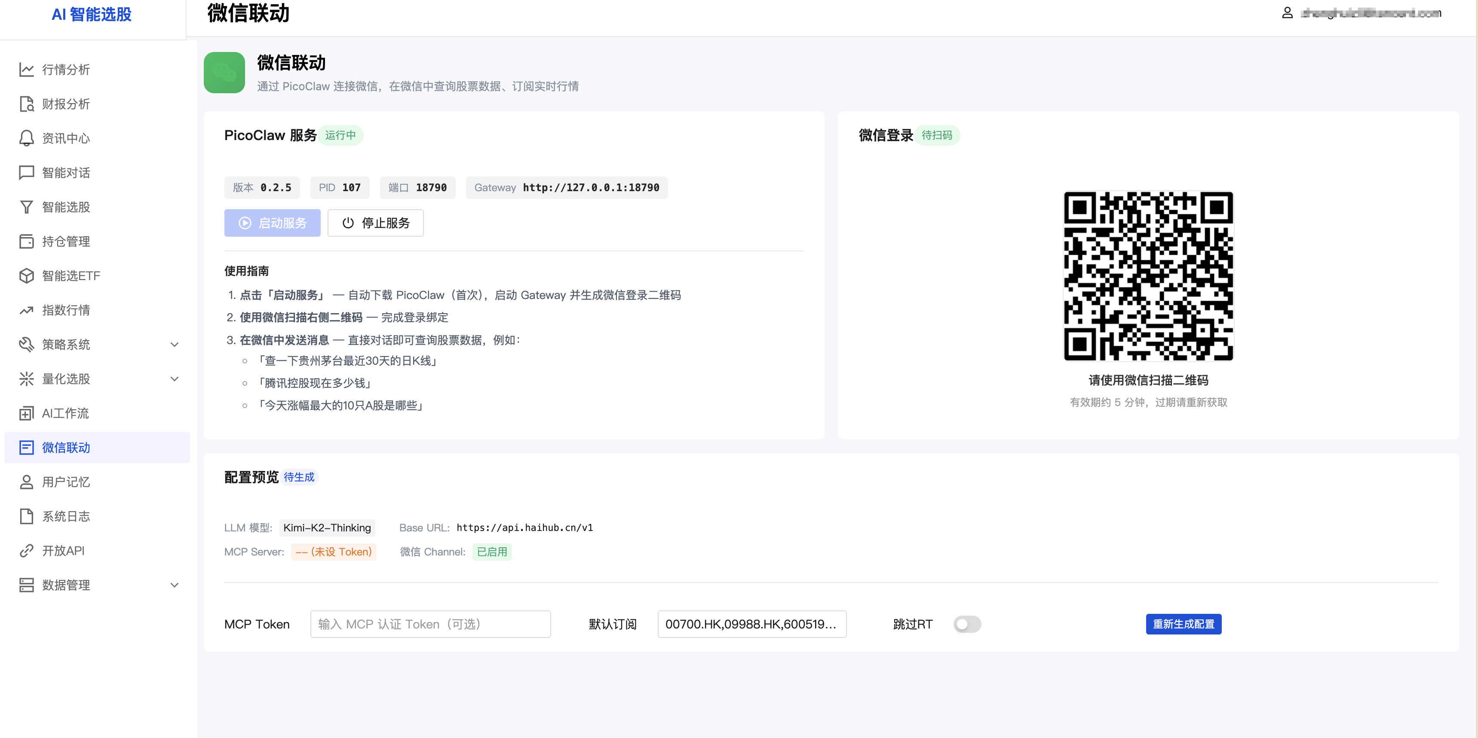Click the 智能对话 chat bubble icon
The image size is (1478, 738).
point(26,173)
